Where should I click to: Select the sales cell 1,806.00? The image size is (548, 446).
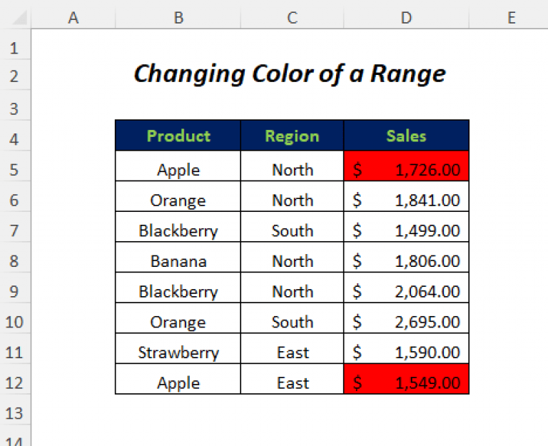coord(406,258)
